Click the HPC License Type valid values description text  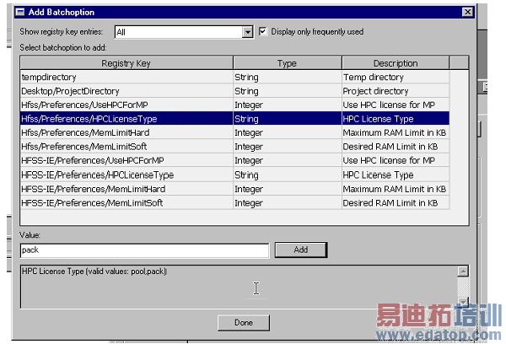[94, 271]
